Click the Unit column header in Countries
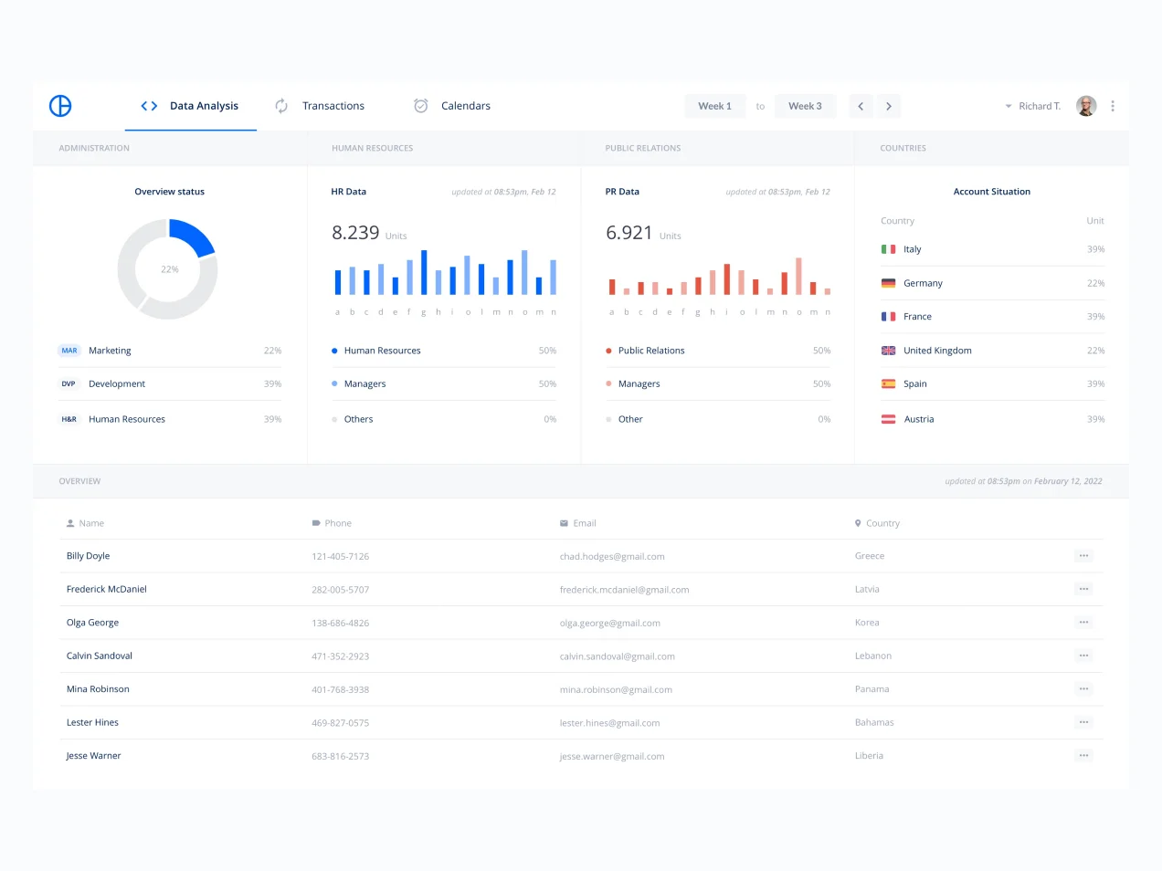Screen dimensions: 1162x871 (1095, 221)
